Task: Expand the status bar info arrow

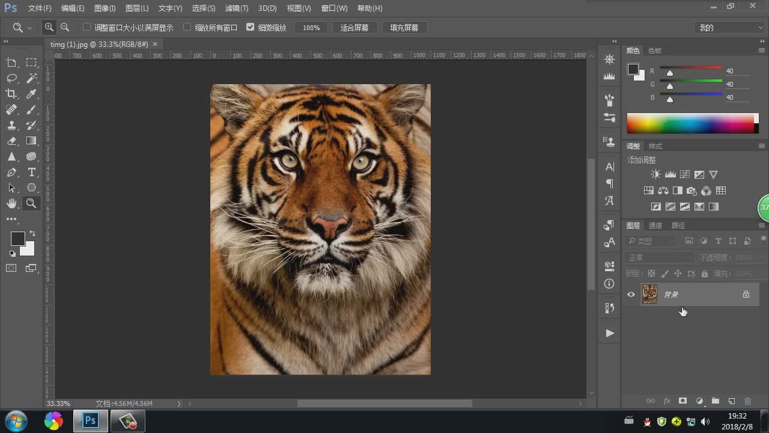Action: 179,404
